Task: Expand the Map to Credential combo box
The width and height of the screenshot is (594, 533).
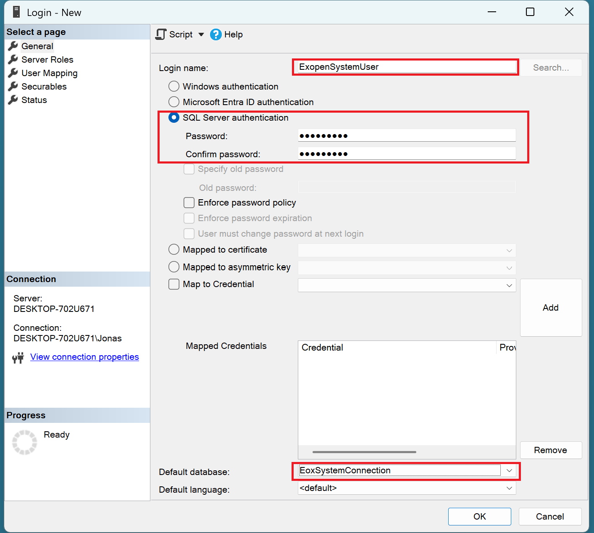Action: (509, 285)
